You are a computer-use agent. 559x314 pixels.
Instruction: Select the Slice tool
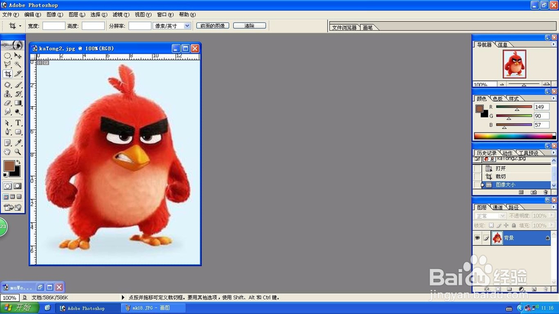(18, 74)
